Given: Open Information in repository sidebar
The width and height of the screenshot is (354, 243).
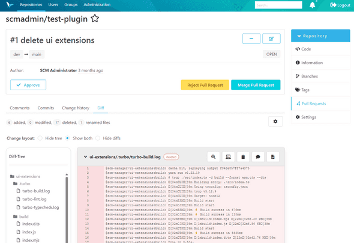Looking at the screenshot, I should (x=320, y=63).
